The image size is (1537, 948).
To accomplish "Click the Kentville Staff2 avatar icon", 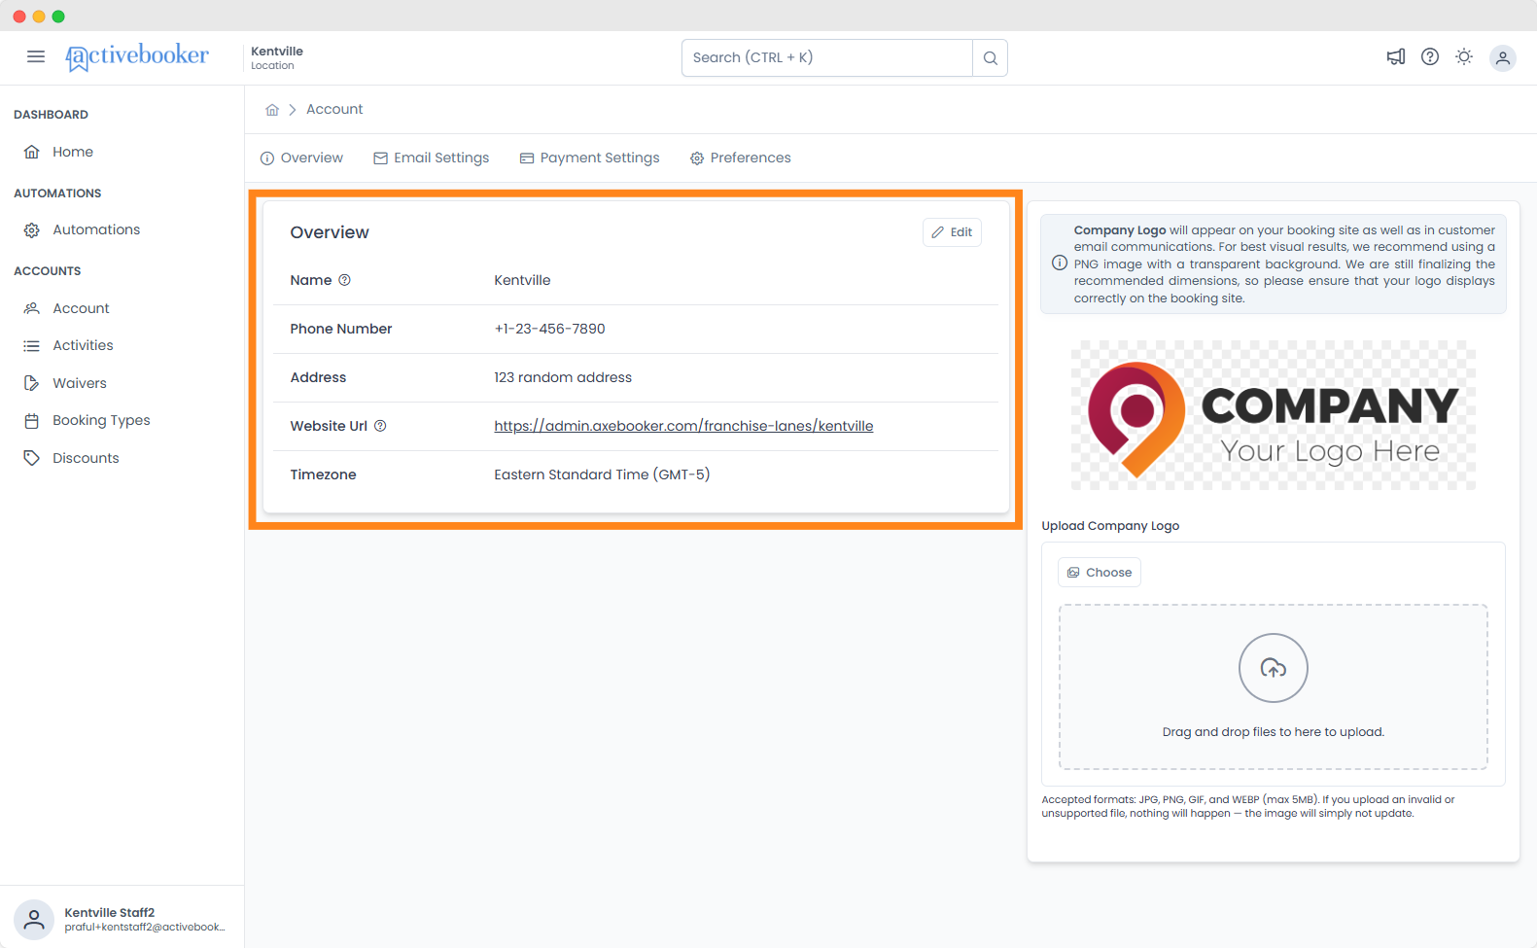I will [x=34, y=919].
